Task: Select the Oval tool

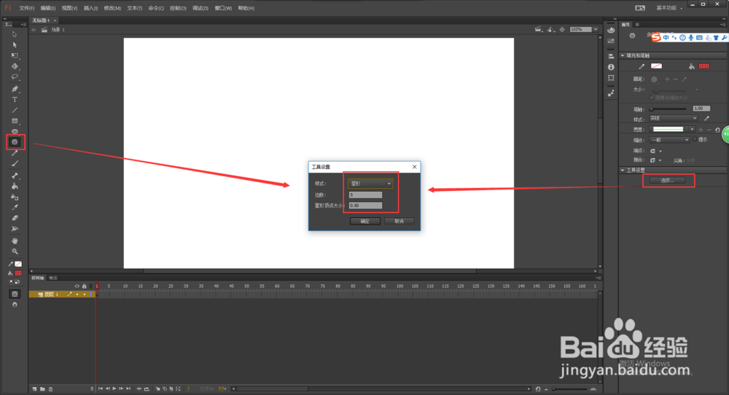Action: coord(15,131)
